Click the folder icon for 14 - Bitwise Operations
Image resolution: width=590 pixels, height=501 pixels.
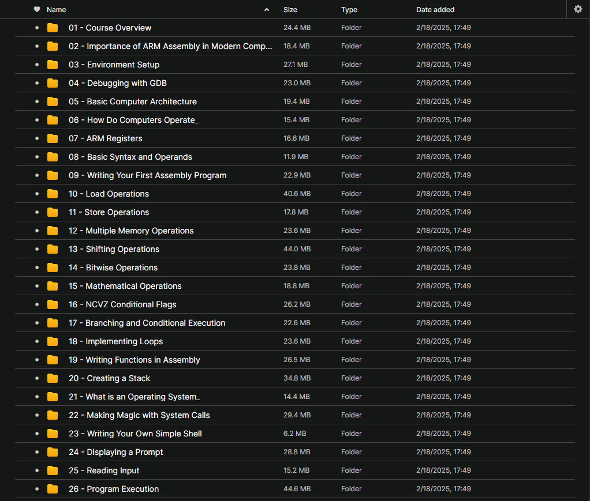pyautogui.click(x=53, y=268)
